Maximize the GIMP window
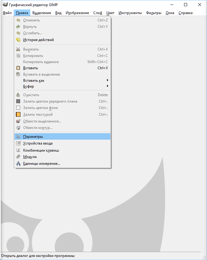The image size is (207, 260). point(186,5)
